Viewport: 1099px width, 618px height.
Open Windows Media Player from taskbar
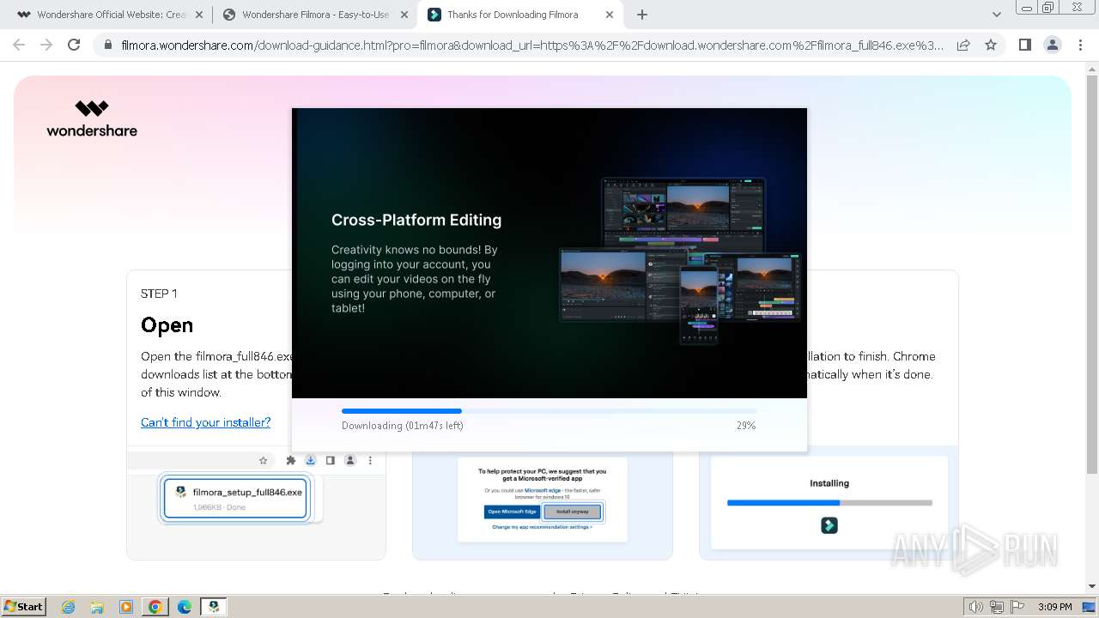point(126,607)
